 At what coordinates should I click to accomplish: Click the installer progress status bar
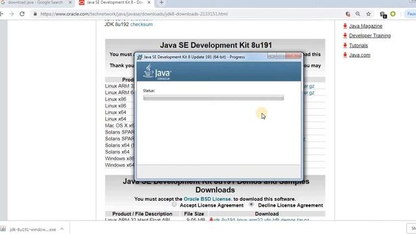point(213,98)
